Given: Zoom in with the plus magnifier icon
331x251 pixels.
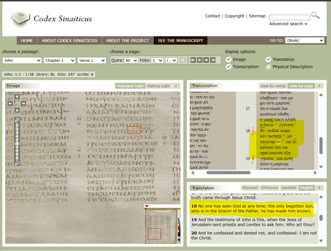Looking at the screenshot, I should 17,120.
